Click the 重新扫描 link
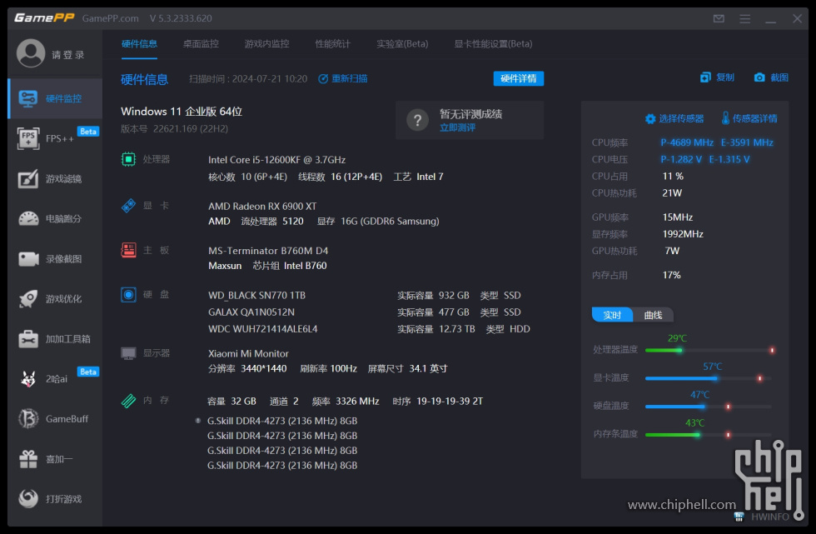816x534 pixels. point(349,78)
